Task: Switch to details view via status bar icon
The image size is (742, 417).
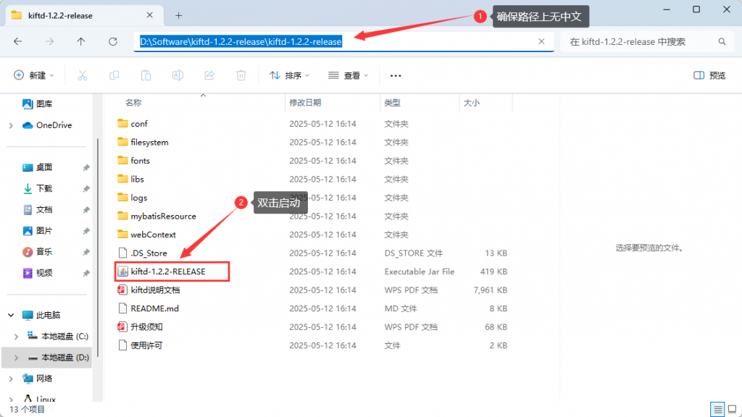Action: point(717,409)
